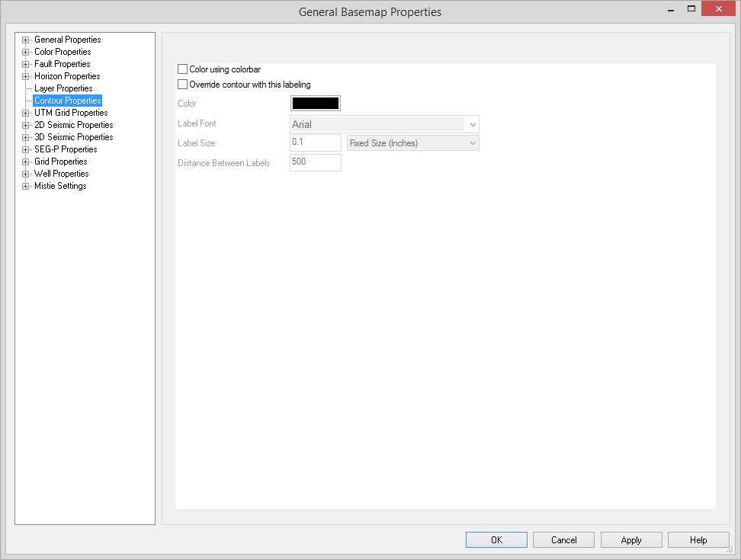This screenshot has width=741, height=560.
Task: Open the Label Font dropdown
Action: 473,124
